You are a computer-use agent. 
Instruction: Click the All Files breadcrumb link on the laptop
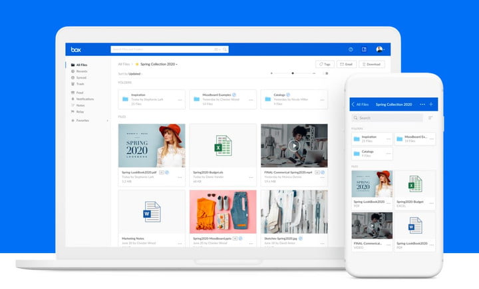[x=124, y=64]
